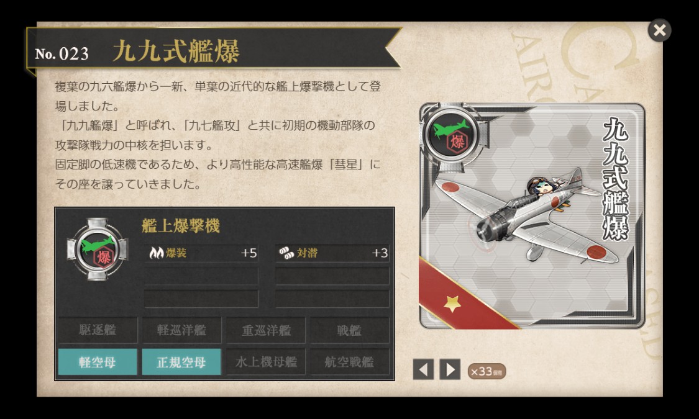Select the 水上機母艦 ship type cell
Image resolution: width=699 pixels, height=419 pixels.
tap(266, 361)
